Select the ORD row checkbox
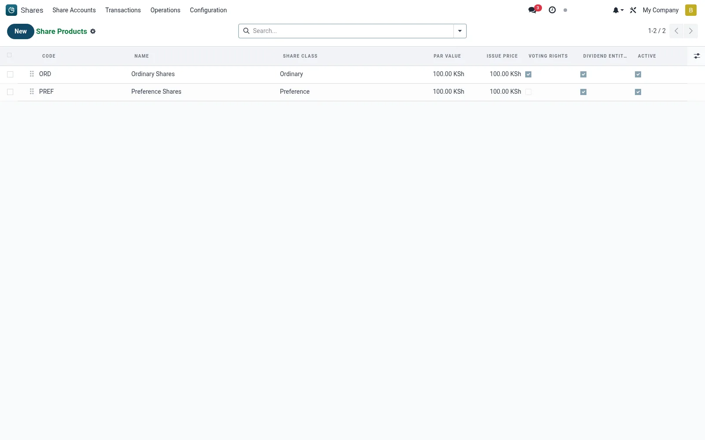Viewport: 705px width, 440px height. pos(10,74)
